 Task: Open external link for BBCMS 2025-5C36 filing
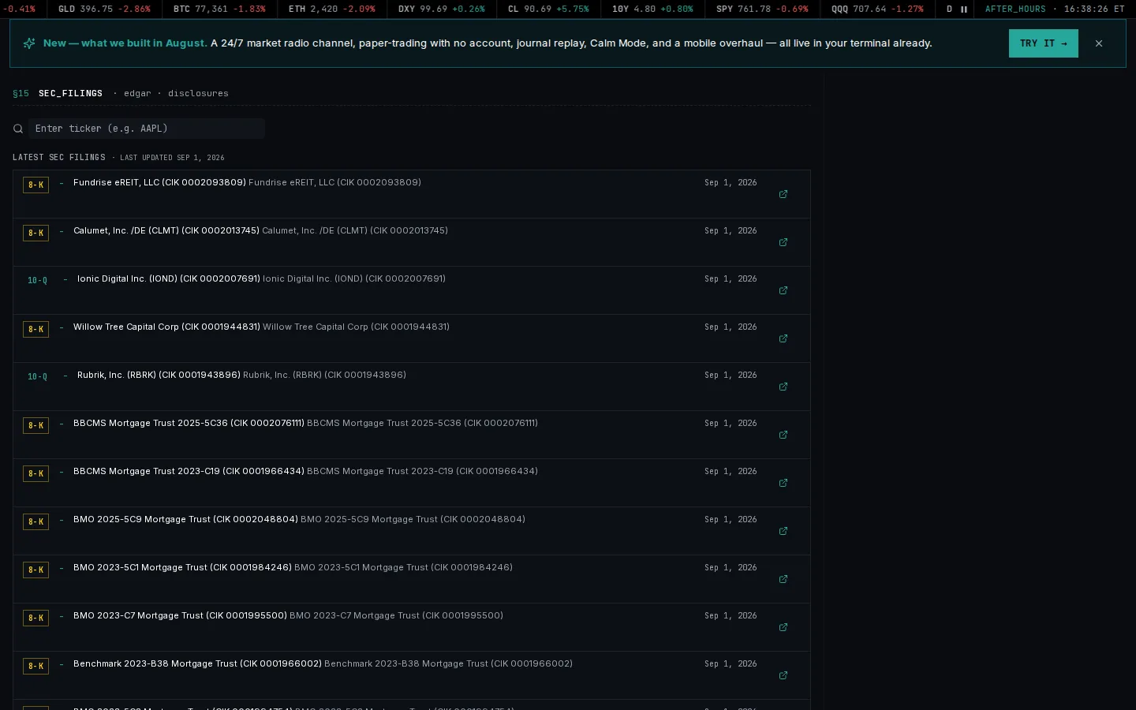[x=783, y=435]
